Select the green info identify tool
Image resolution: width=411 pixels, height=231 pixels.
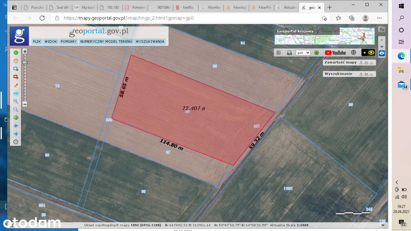16,53
